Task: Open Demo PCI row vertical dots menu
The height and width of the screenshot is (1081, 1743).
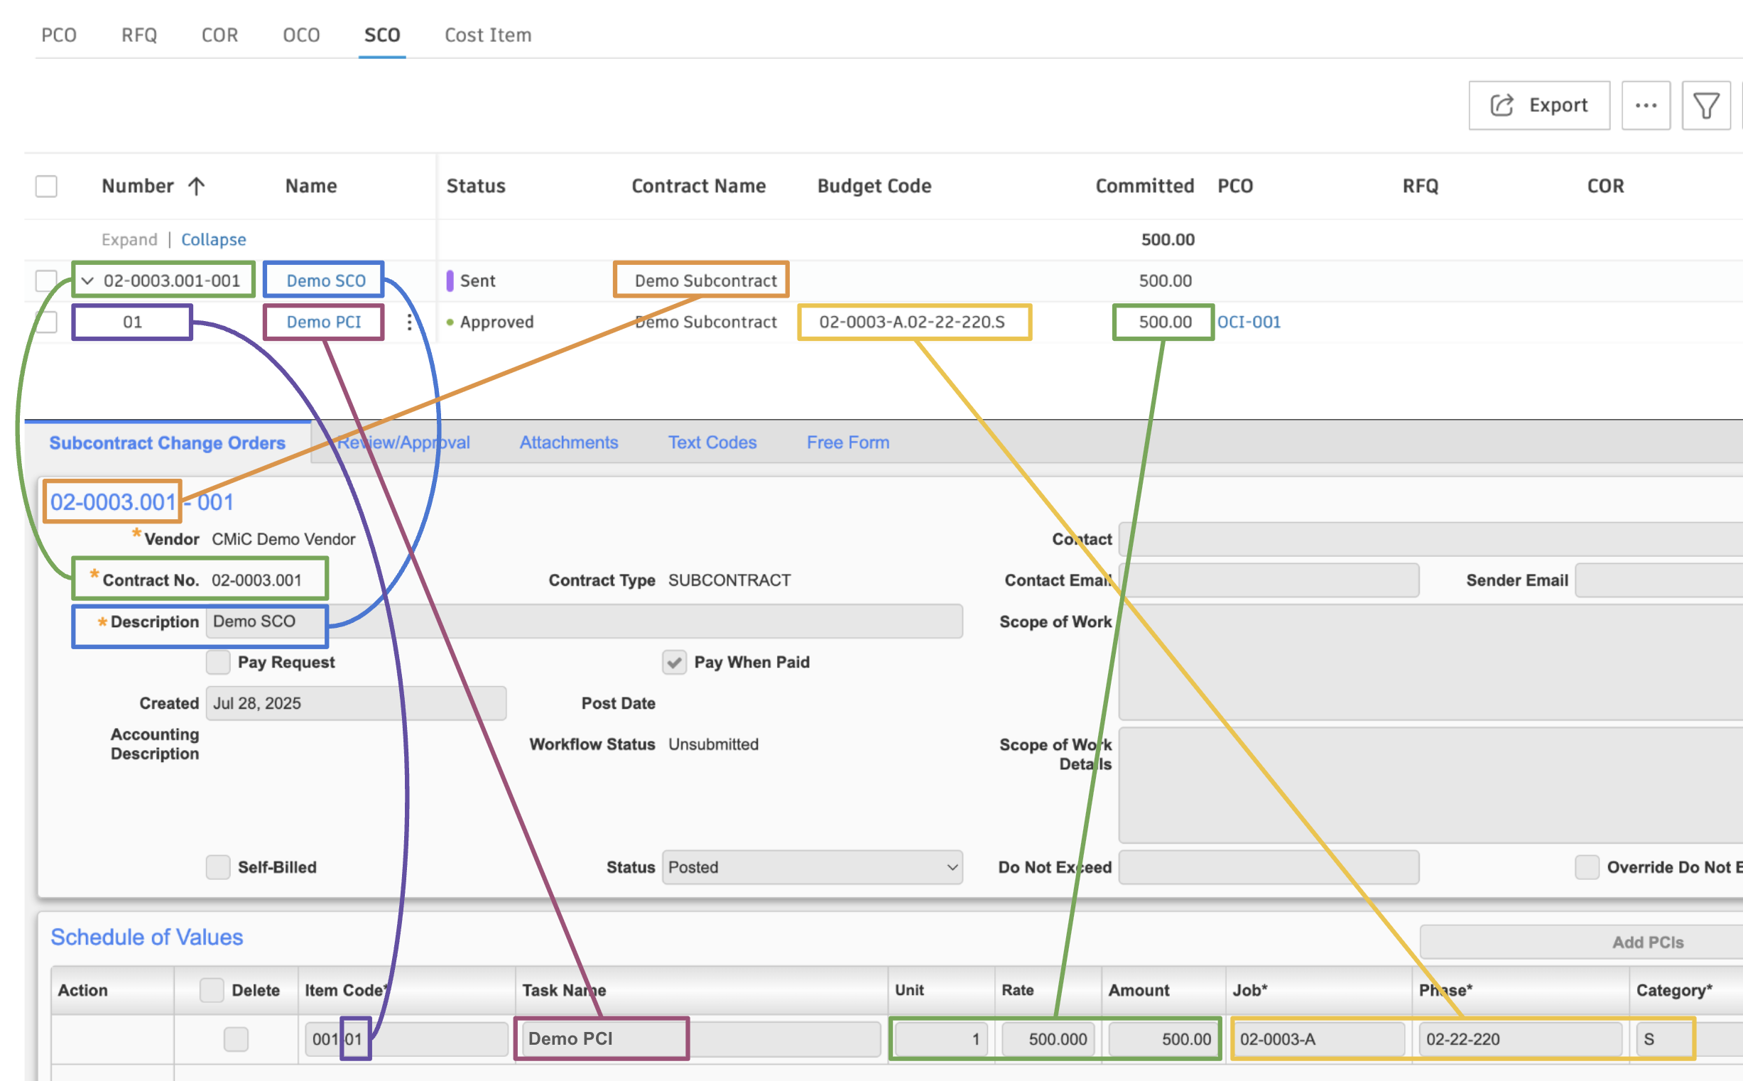Action: click(x=410, y=322)
